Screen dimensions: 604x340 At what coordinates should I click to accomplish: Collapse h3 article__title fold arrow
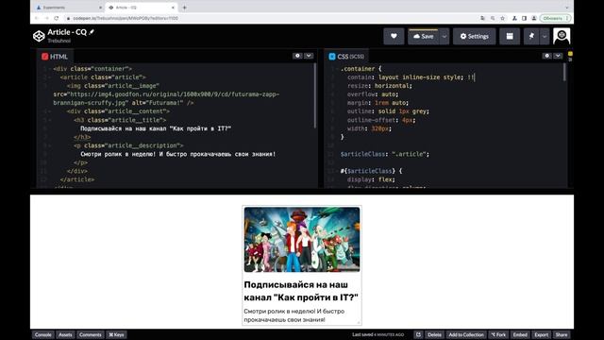click(49, 120)
